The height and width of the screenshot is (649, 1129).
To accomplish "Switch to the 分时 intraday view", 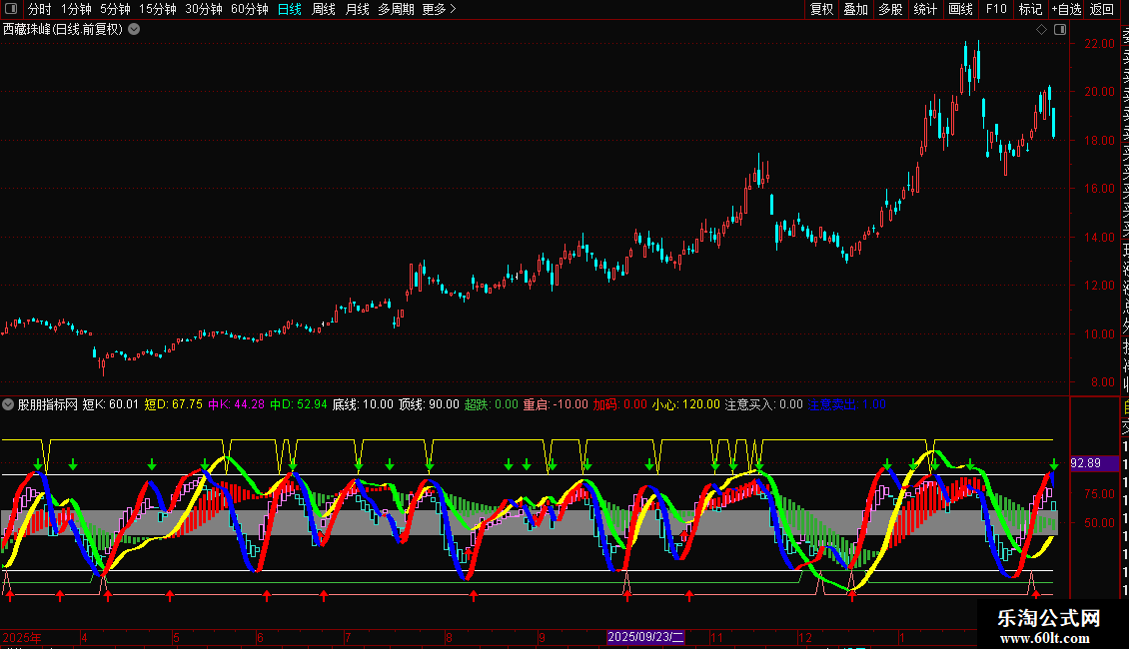I will [x=39, y=10].
